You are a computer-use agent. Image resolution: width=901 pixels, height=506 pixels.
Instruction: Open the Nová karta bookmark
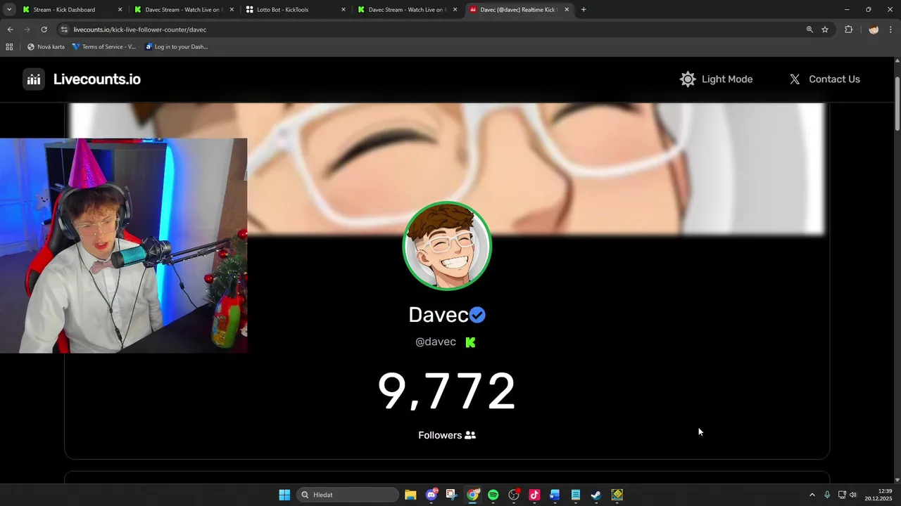click(46, 47)
